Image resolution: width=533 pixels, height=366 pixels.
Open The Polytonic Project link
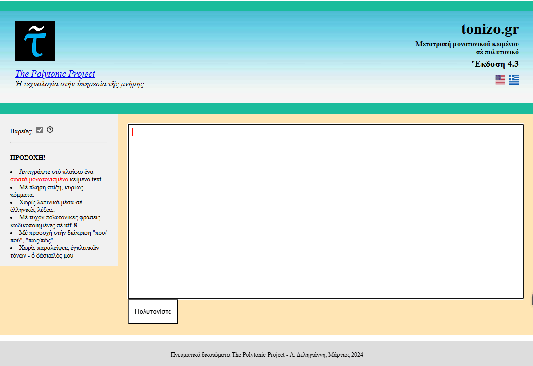pyautogui.click(x=55, y=74)
